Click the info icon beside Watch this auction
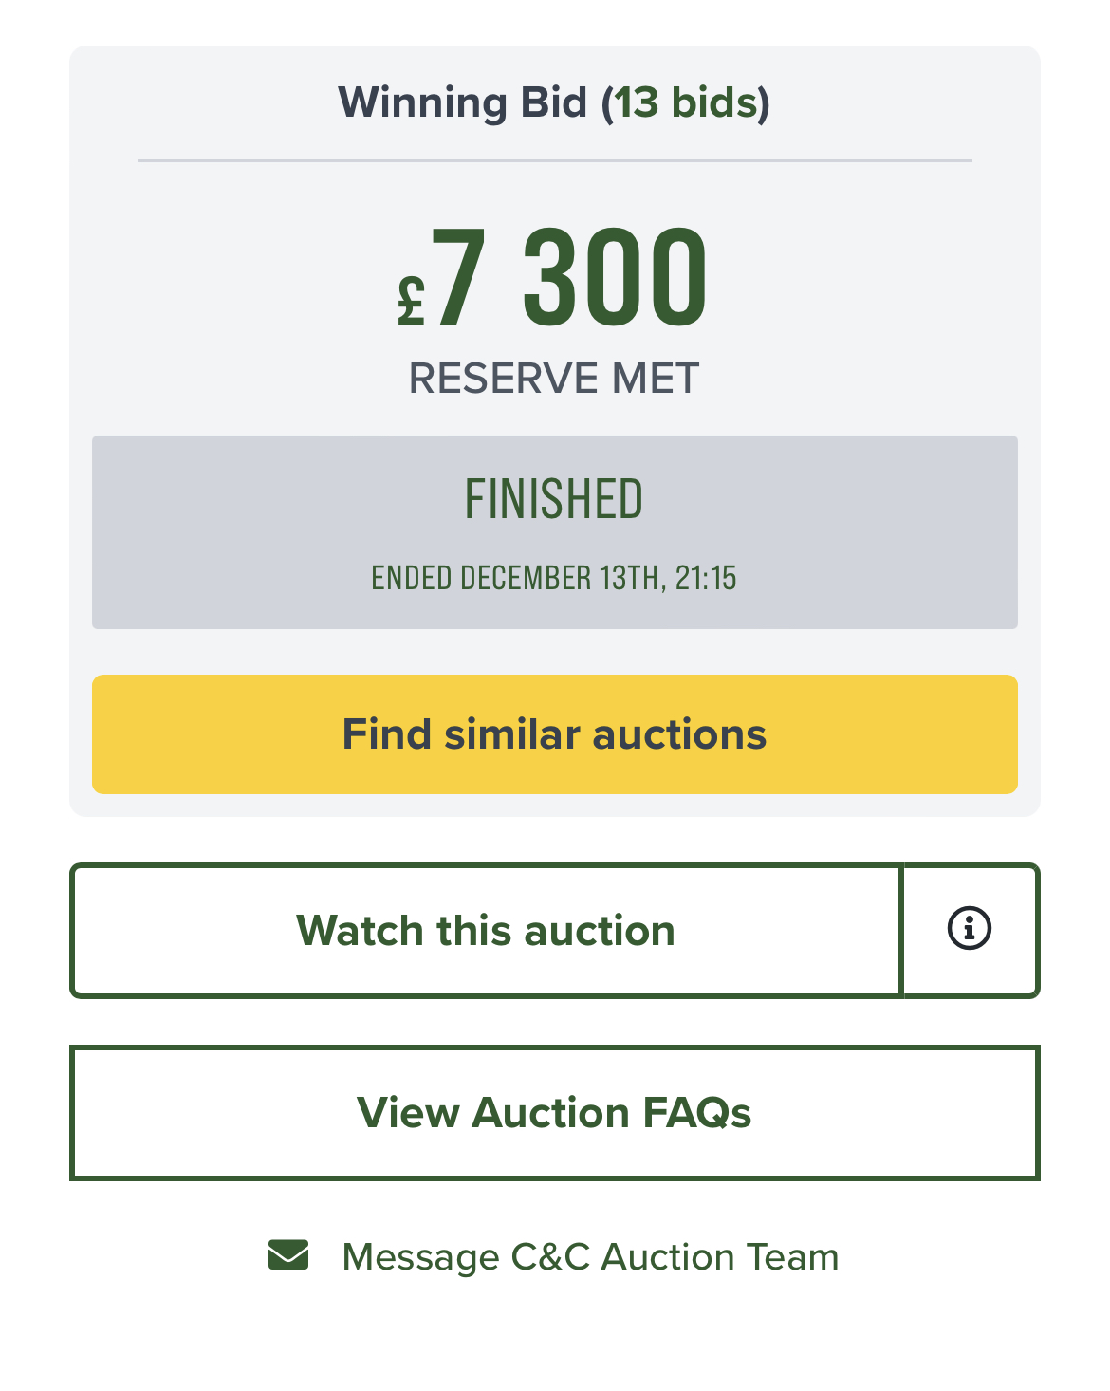The width and height of the screenshot is (1110, 1391). click(x=969, y=928)
